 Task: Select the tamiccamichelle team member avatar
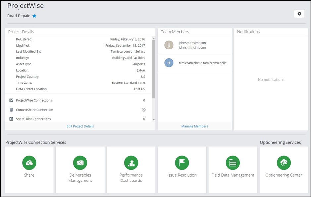[x=169, y=63]
